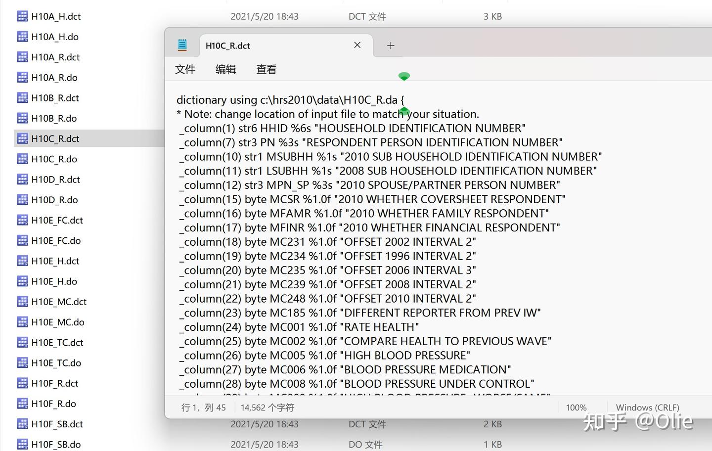
Task: Click the file icon beside H10F_R.dct
Action: 22,383
